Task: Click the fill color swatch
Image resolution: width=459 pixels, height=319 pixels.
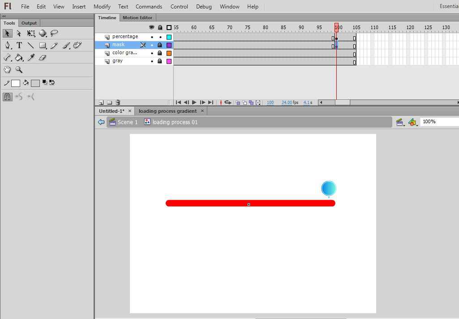Action: pyautogui.click(x=35, y=83)
